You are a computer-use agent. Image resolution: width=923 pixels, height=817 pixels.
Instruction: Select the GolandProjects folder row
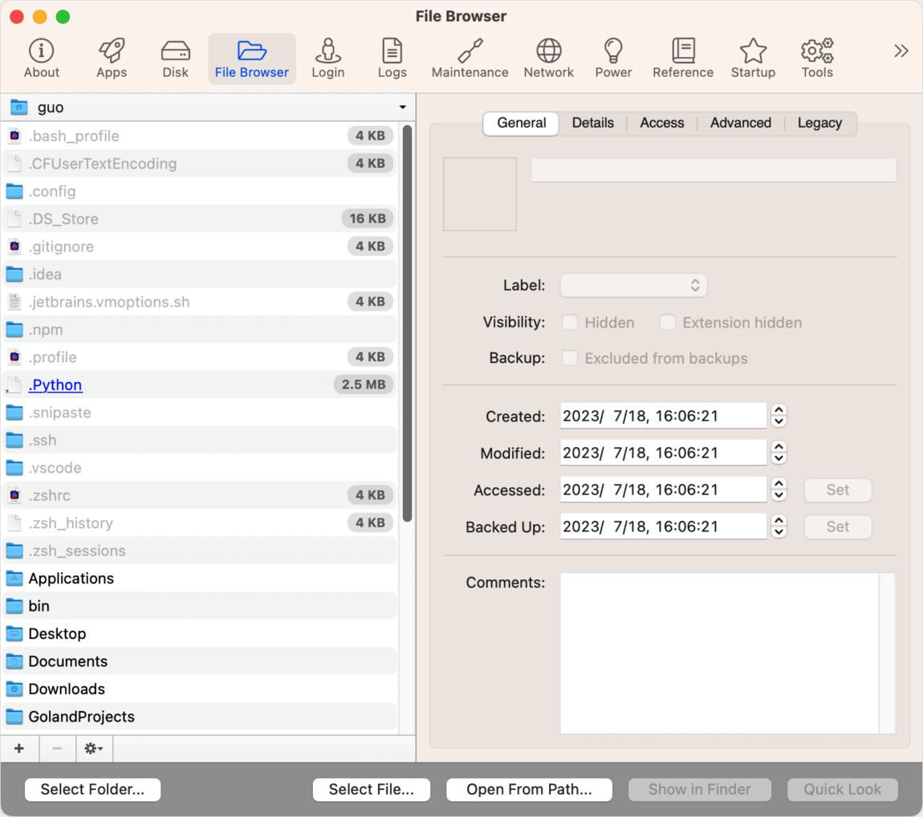200,717
